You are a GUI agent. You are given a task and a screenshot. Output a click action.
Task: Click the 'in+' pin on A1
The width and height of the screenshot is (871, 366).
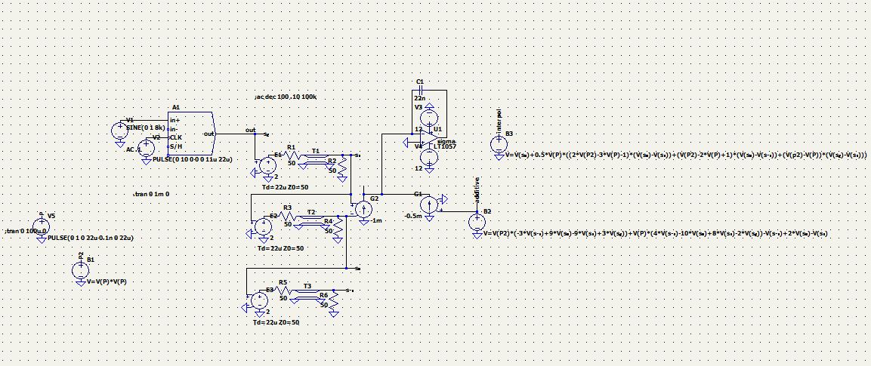[x=175, y=120]
